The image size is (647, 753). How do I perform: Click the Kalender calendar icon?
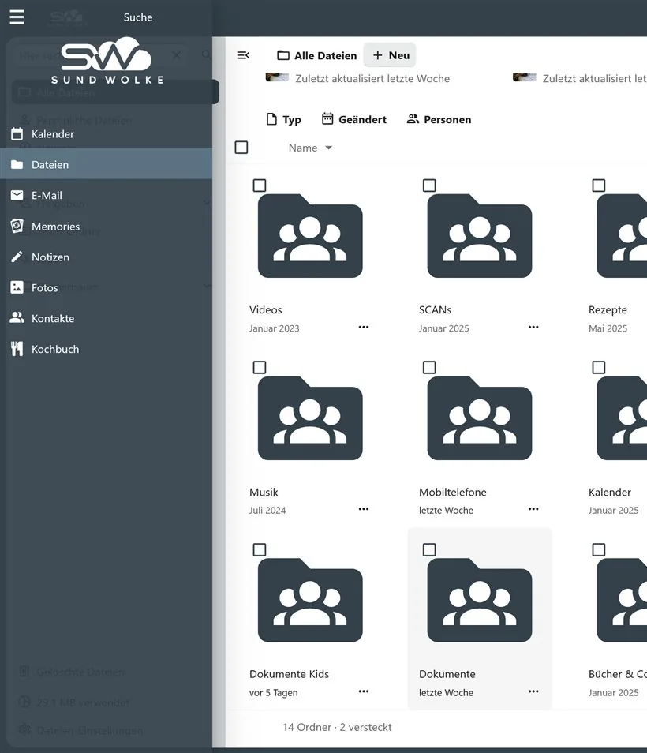click(17, 134)
